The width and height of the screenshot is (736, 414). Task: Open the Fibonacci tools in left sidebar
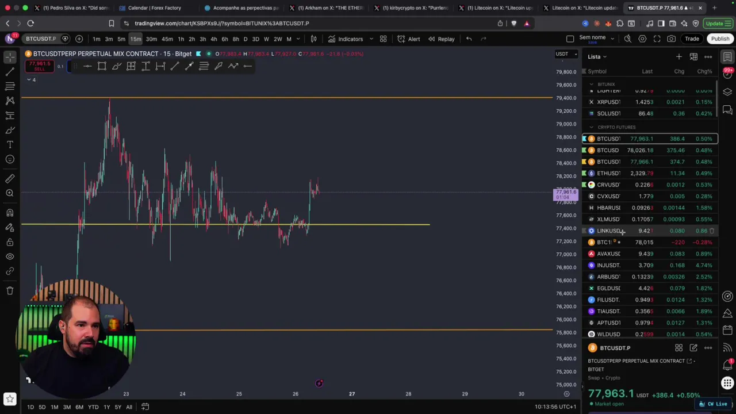[10, 86]
